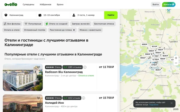Click the guest person icon
The image size is (180, 112).
pos(74,15)
